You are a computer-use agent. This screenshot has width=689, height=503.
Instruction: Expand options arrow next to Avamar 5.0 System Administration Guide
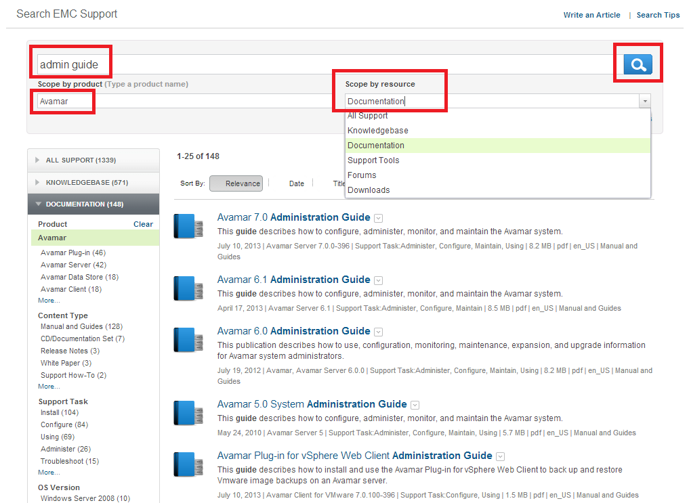point(415,405)
